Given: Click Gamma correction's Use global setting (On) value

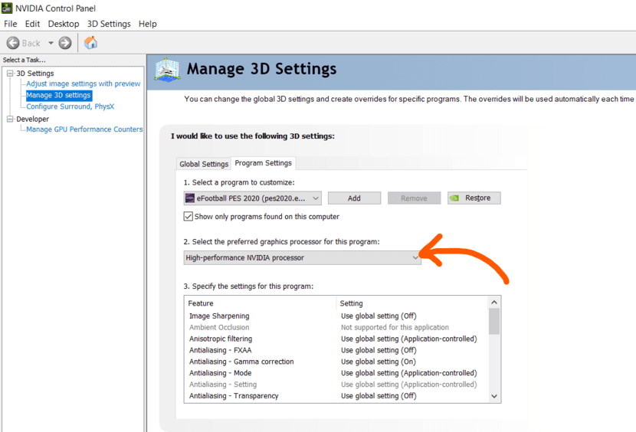Looking at the screenshot, I should point(378,362).
